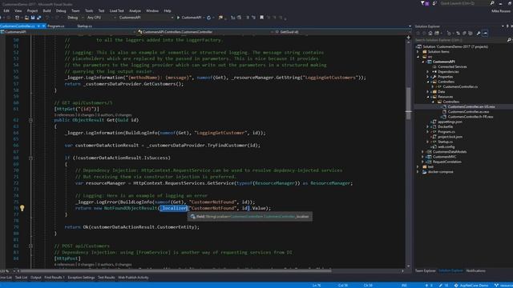Screen dimensions: 513x288
Task: Click the Find in Files toolbar icon
Action: point(220,18)
